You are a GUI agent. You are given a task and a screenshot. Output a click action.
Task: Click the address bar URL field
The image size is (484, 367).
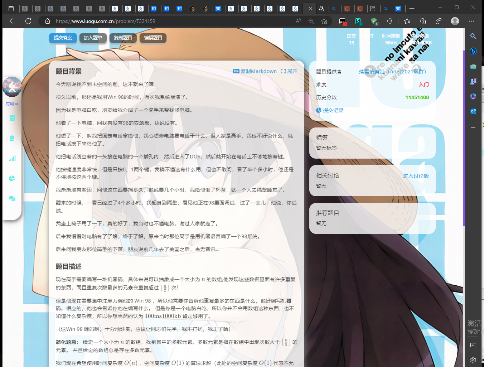172,21
